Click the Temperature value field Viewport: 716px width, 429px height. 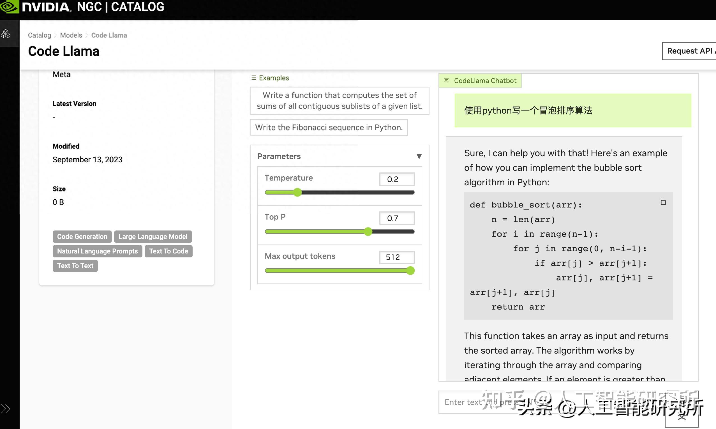(397, 179)
